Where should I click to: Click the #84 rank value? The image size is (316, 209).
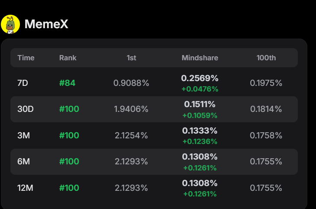67,83
